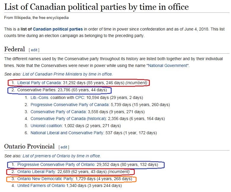Viewport: 231px width, 192px height.
Task: Open the Conservative Party of Canada link
Action: [x=58, y=112]
